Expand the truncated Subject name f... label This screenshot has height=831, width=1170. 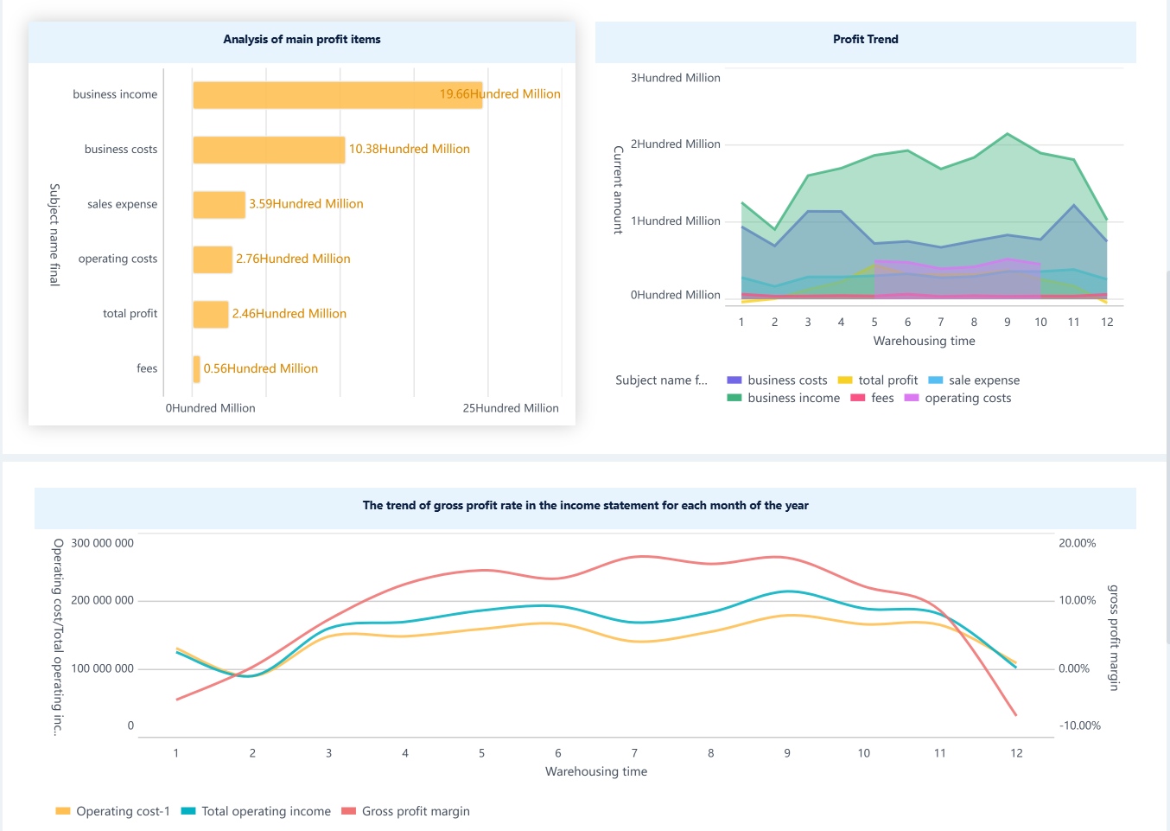coord(661,380)
